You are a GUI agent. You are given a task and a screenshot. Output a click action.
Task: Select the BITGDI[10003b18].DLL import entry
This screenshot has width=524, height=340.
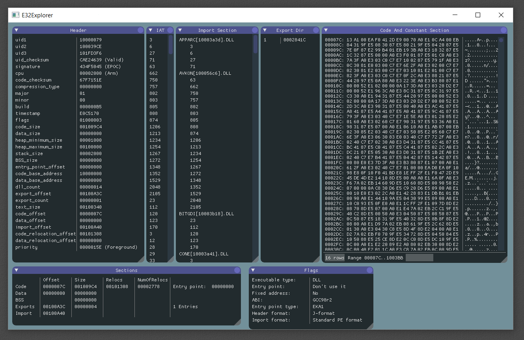[x=207, y=214]
